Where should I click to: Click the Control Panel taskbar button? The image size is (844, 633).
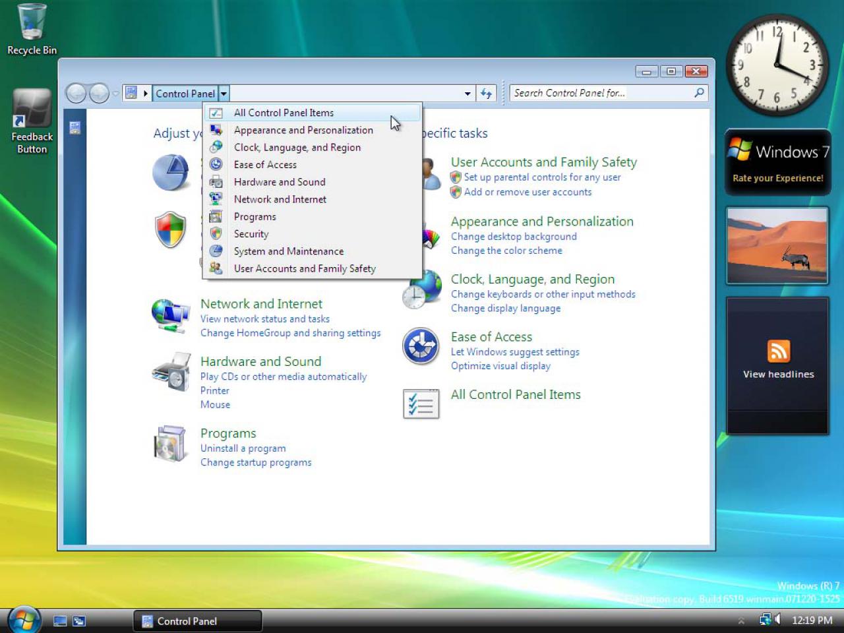tap(198, 621)
